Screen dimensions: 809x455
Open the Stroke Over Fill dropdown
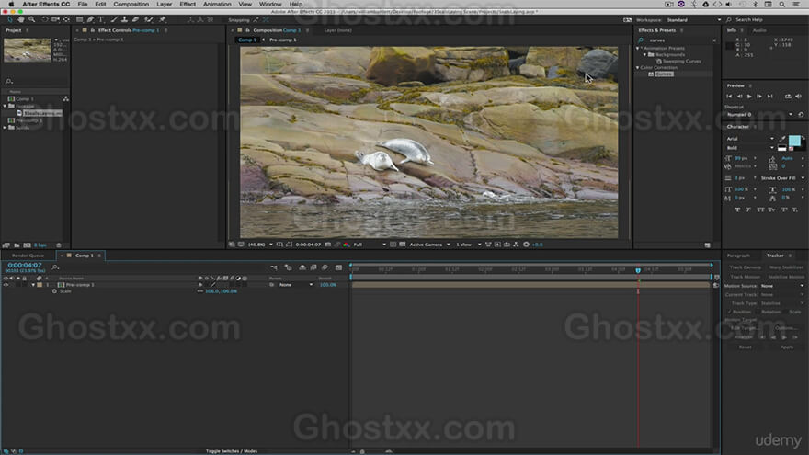782,178
